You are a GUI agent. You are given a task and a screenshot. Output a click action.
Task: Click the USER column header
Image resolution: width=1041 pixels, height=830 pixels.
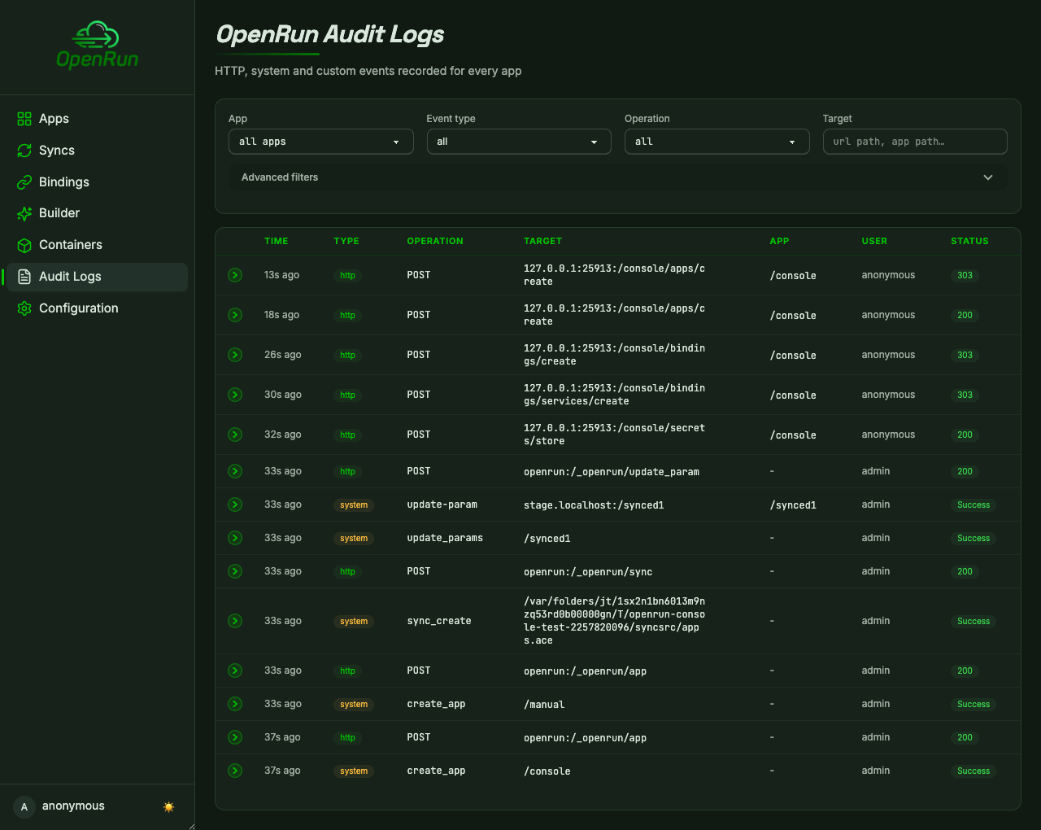(874, 241)
